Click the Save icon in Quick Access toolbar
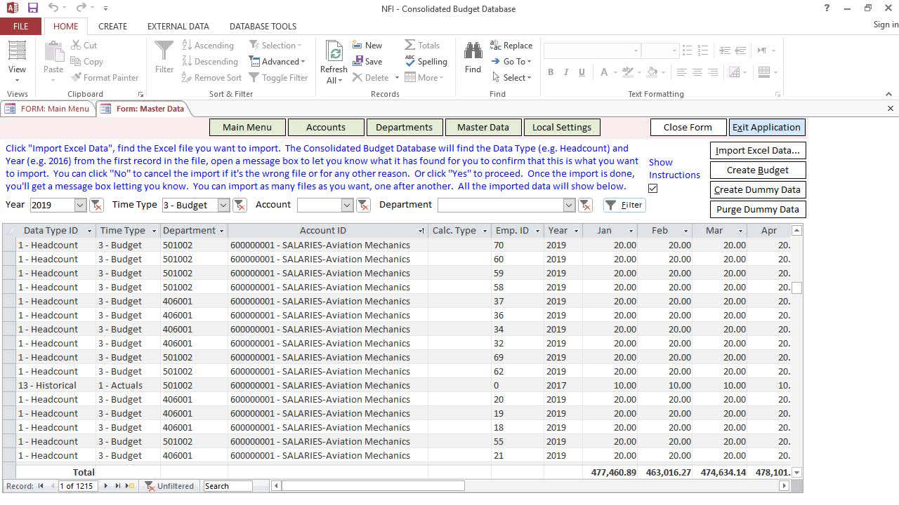The width and height of the screenshot is (899, 505). [33, 8]
